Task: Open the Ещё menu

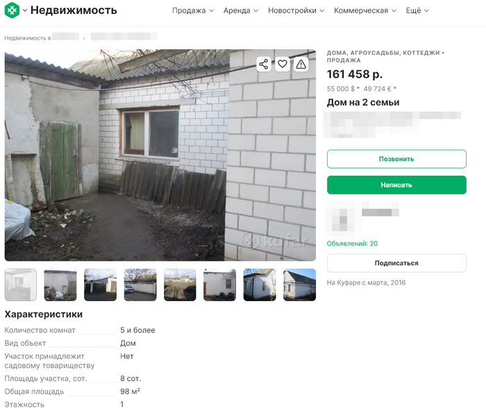Action: coord(417,10)
